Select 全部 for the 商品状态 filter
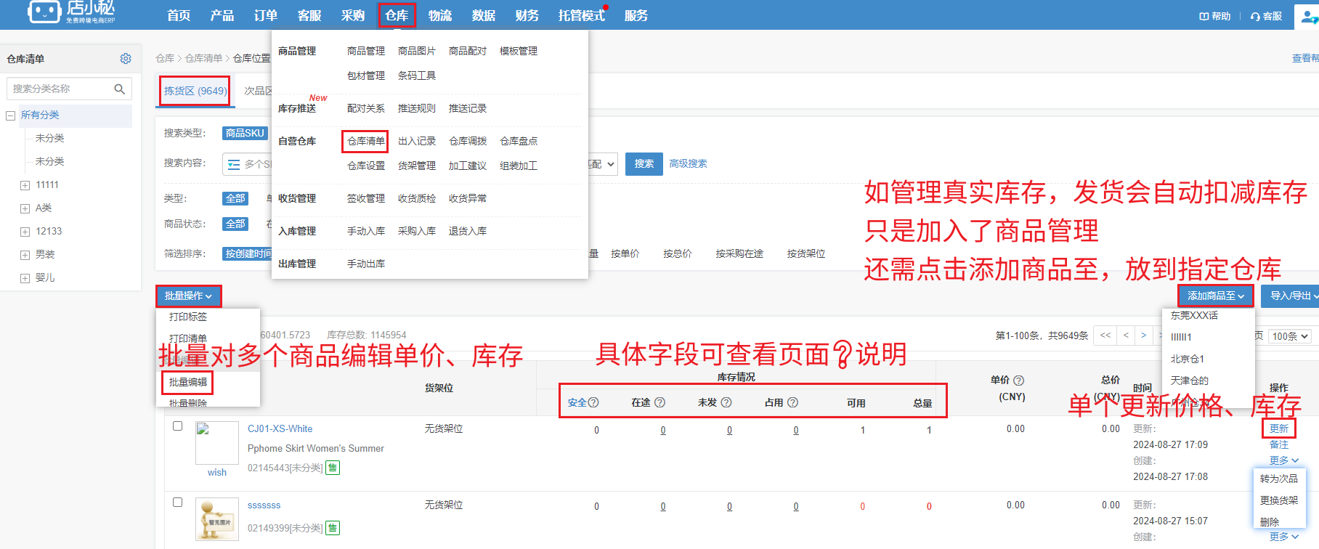 click(235, 224)
